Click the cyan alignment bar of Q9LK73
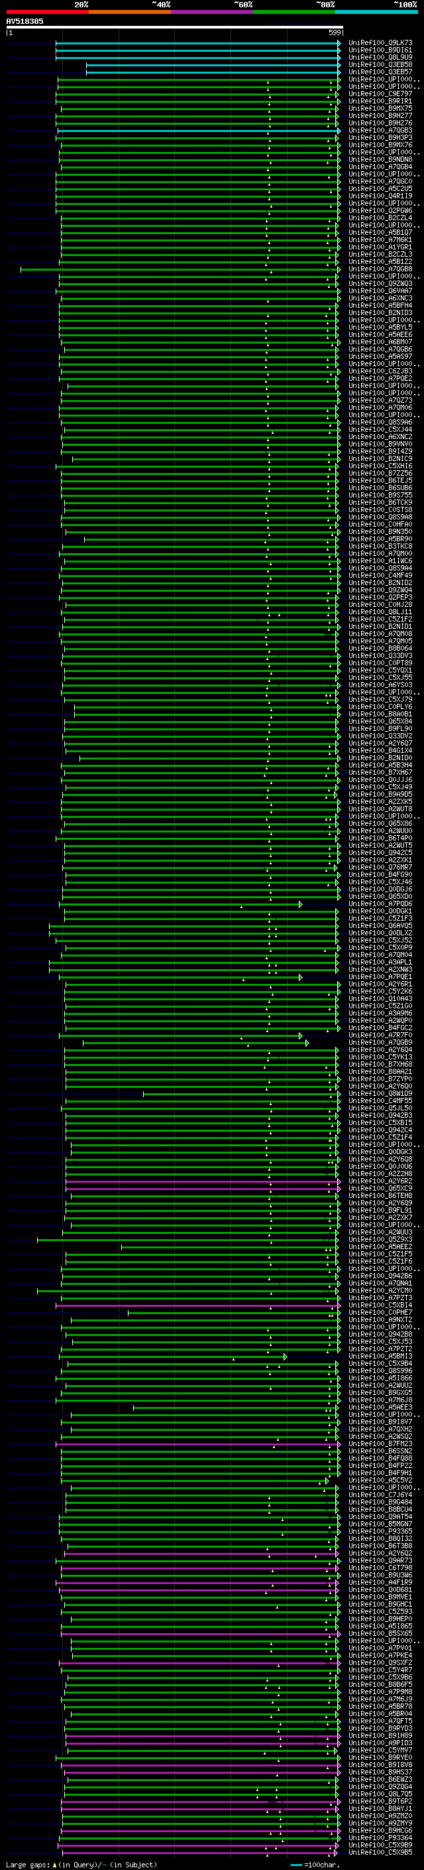 (198, 43)
